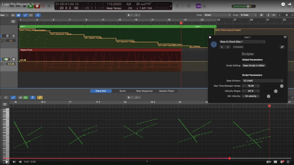Click Open Script in Editor button
This screenshot has width=294, height=165.
coord(254,65)
